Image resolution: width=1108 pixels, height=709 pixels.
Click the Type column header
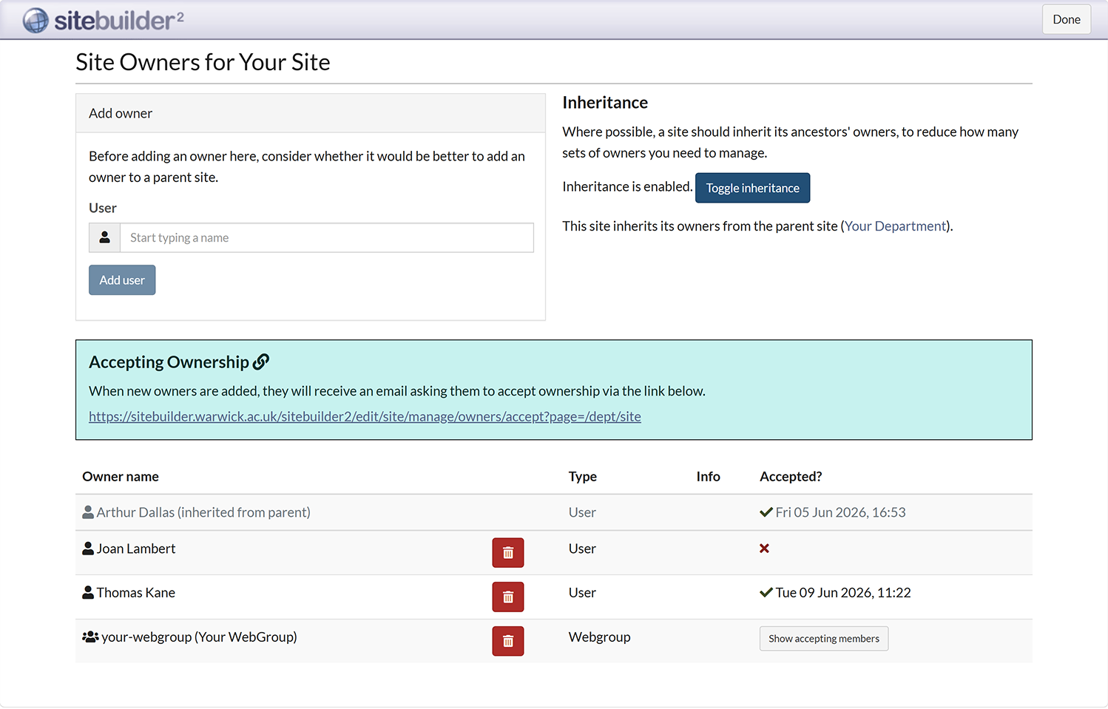pos(583,476)
